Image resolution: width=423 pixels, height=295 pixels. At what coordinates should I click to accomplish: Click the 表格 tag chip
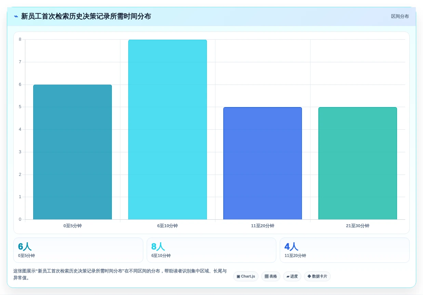click(x=271, y=277)
